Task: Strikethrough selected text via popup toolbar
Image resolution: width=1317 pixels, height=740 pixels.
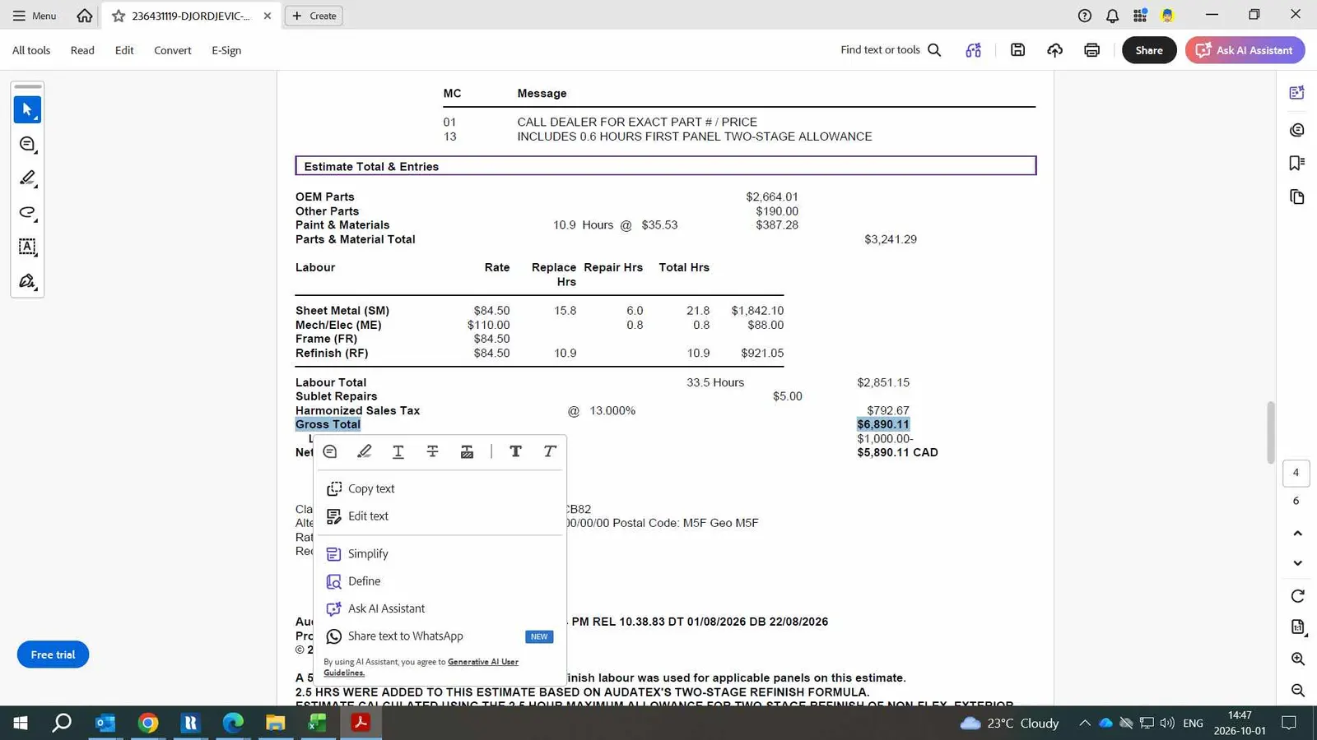Action: [x=432, y=451]
